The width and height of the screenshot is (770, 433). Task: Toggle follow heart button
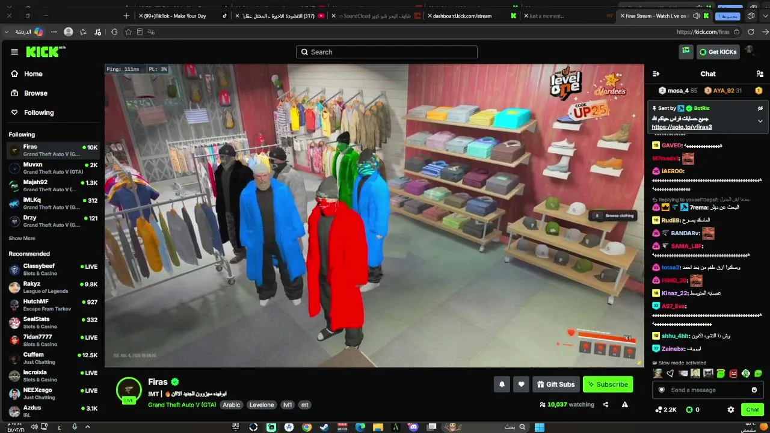(521, 384)
